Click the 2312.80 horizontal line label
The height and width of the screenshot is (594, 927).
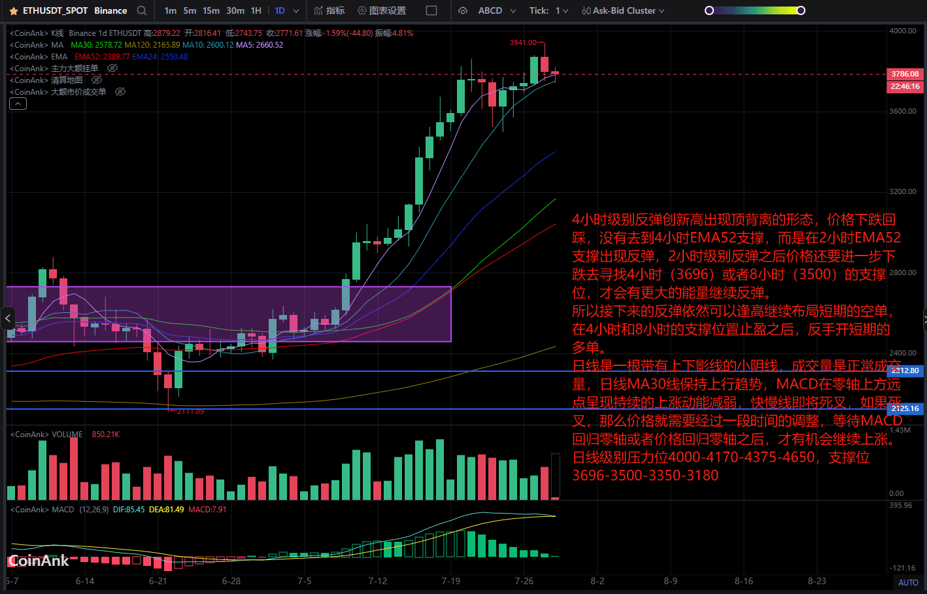coord(905,371)
